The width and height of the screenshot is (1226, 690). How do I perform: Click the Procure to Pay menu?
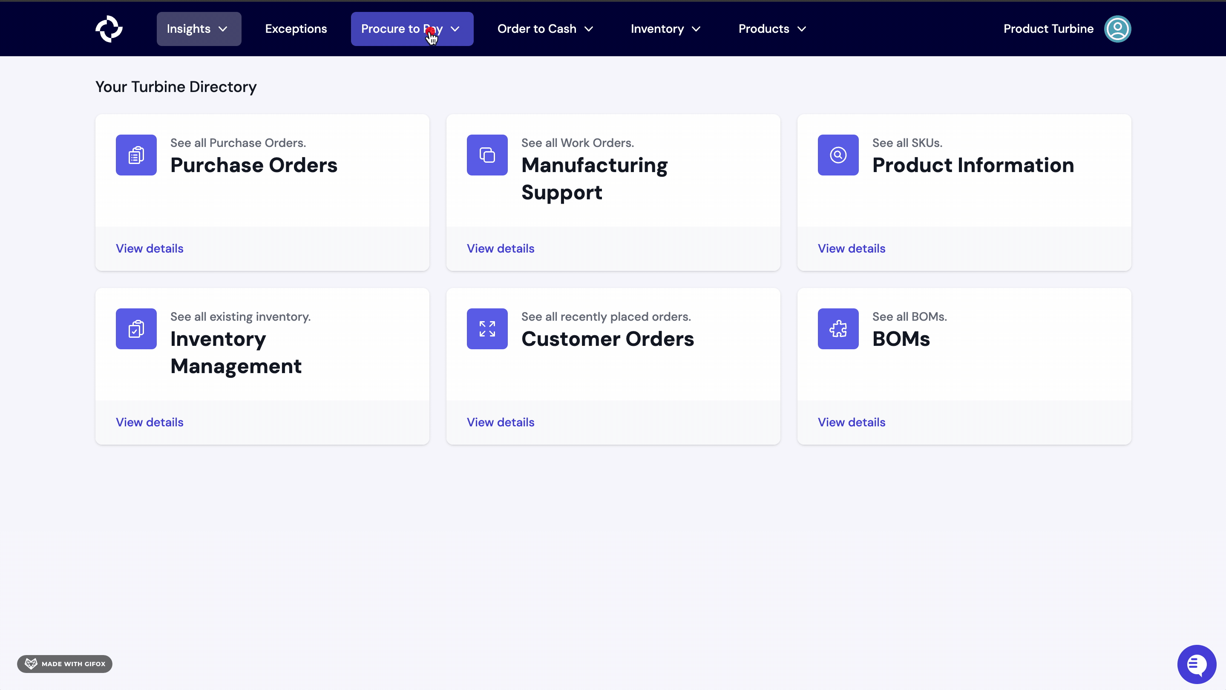click(x=412, y=29)
